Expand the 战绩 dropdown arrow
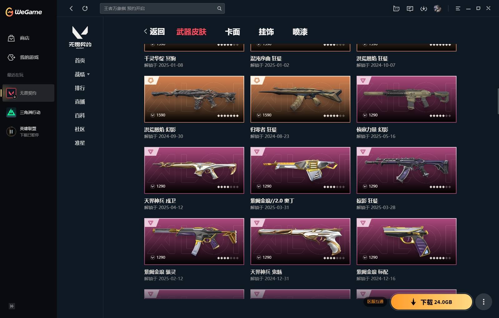 pyautogui.click(x=88, y=74)
